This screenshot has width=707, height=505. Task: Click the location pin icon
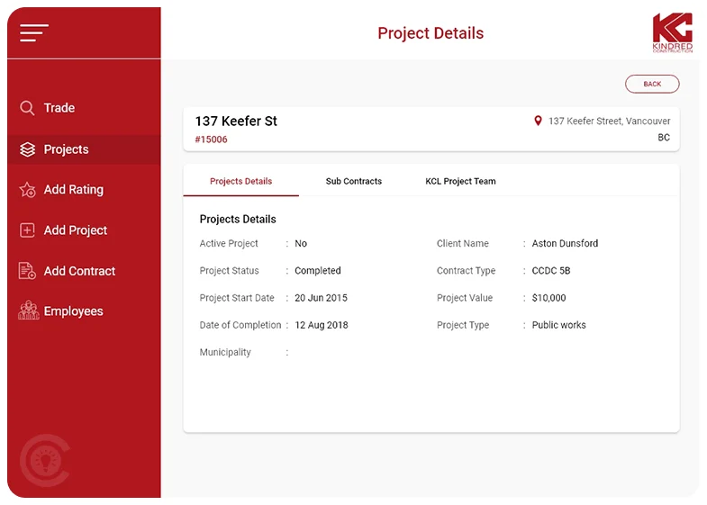tap(539, 121)
